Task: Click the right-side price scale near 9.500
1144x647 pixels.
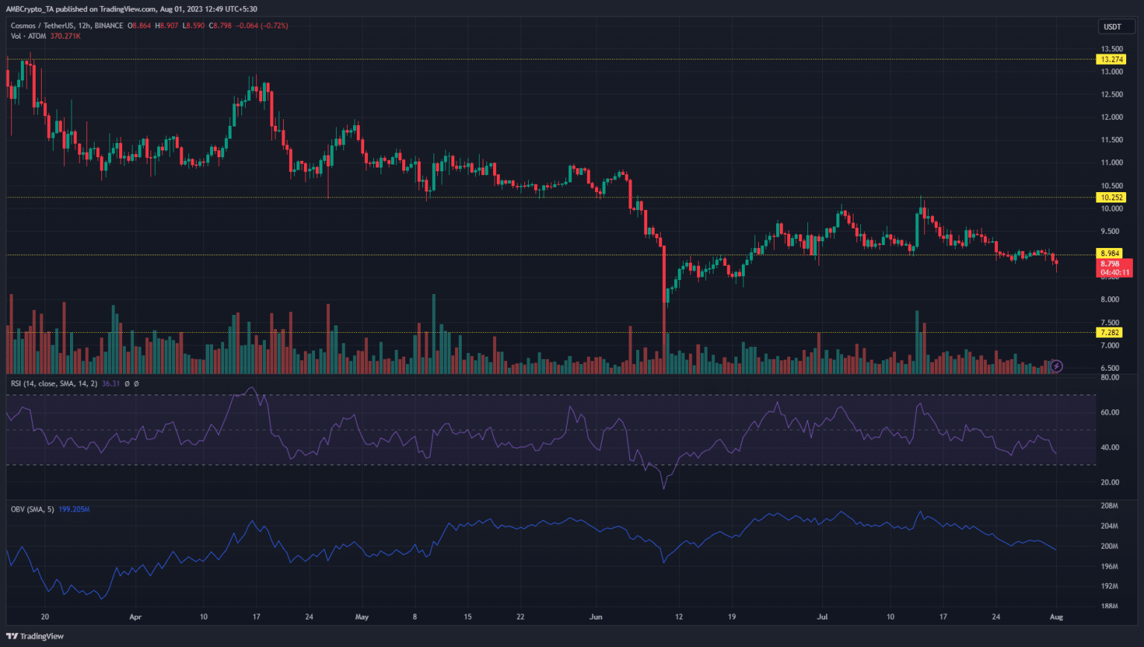Action: pos(1110,230)
